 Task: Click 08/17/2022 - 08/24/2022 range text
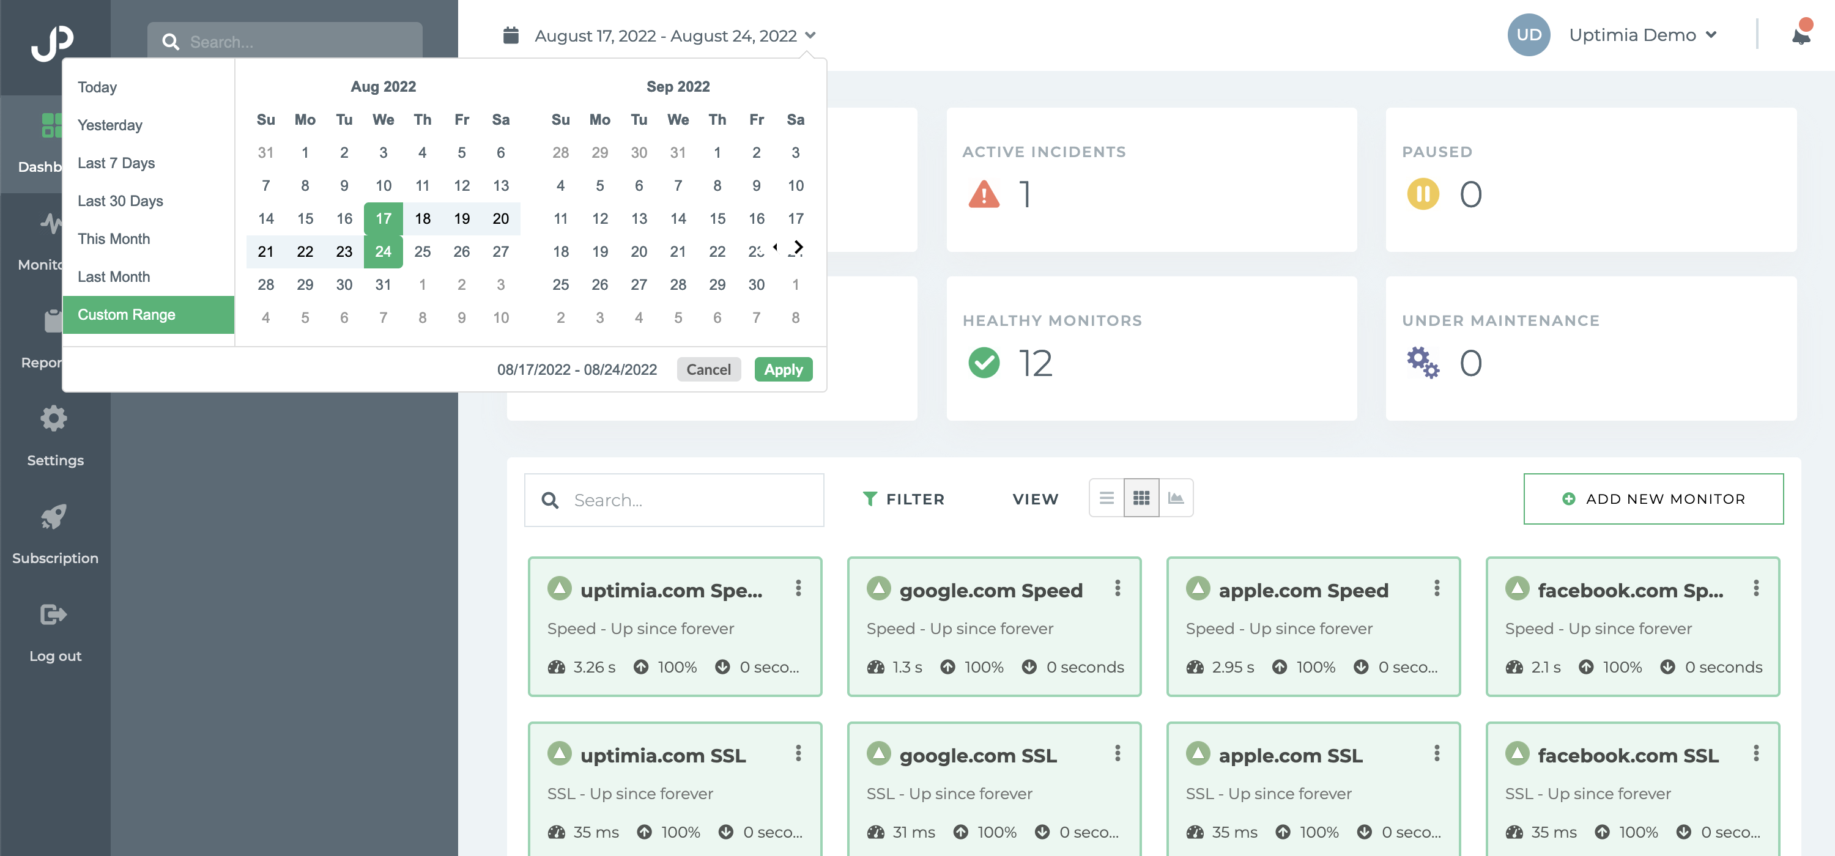coord(576,369)
